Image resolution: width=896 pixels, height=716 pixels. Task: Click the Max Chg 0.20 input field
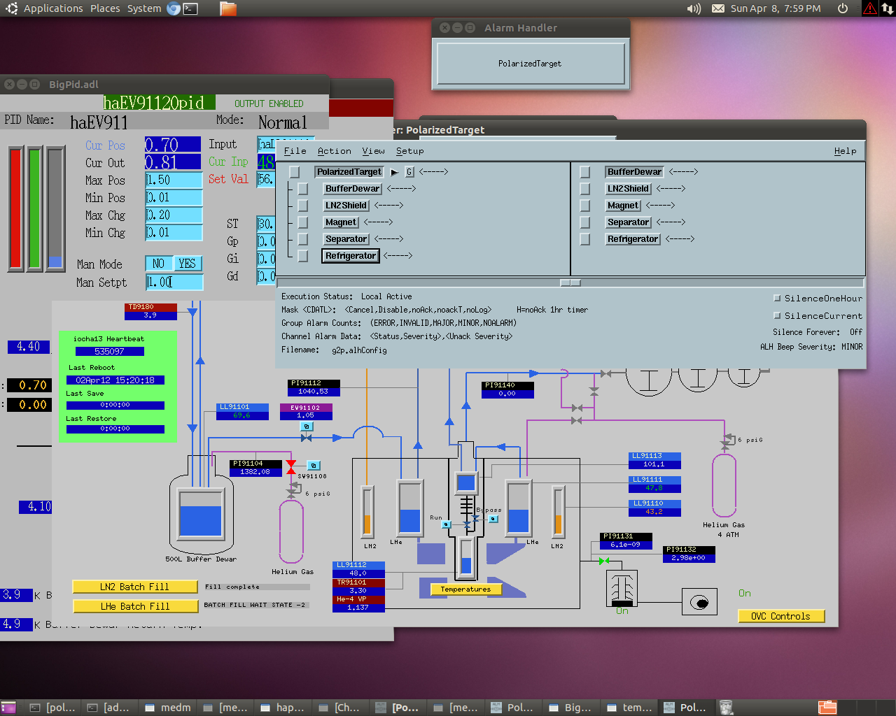click(x=174, y=215)
